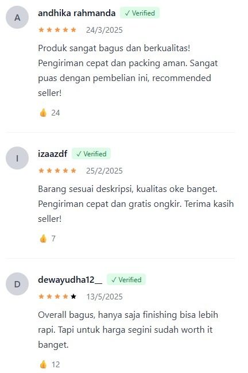Like izaazdf's review with thumbs-up
248x373 pixels.
point(43,239)
